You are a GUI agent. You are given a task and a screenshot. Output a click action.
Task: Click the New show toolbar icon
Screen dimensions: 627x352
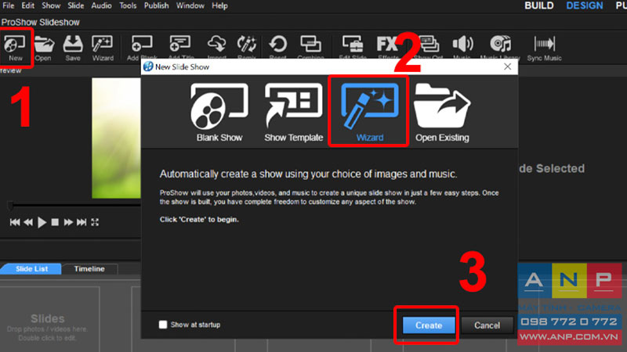[x=16, y=48]
